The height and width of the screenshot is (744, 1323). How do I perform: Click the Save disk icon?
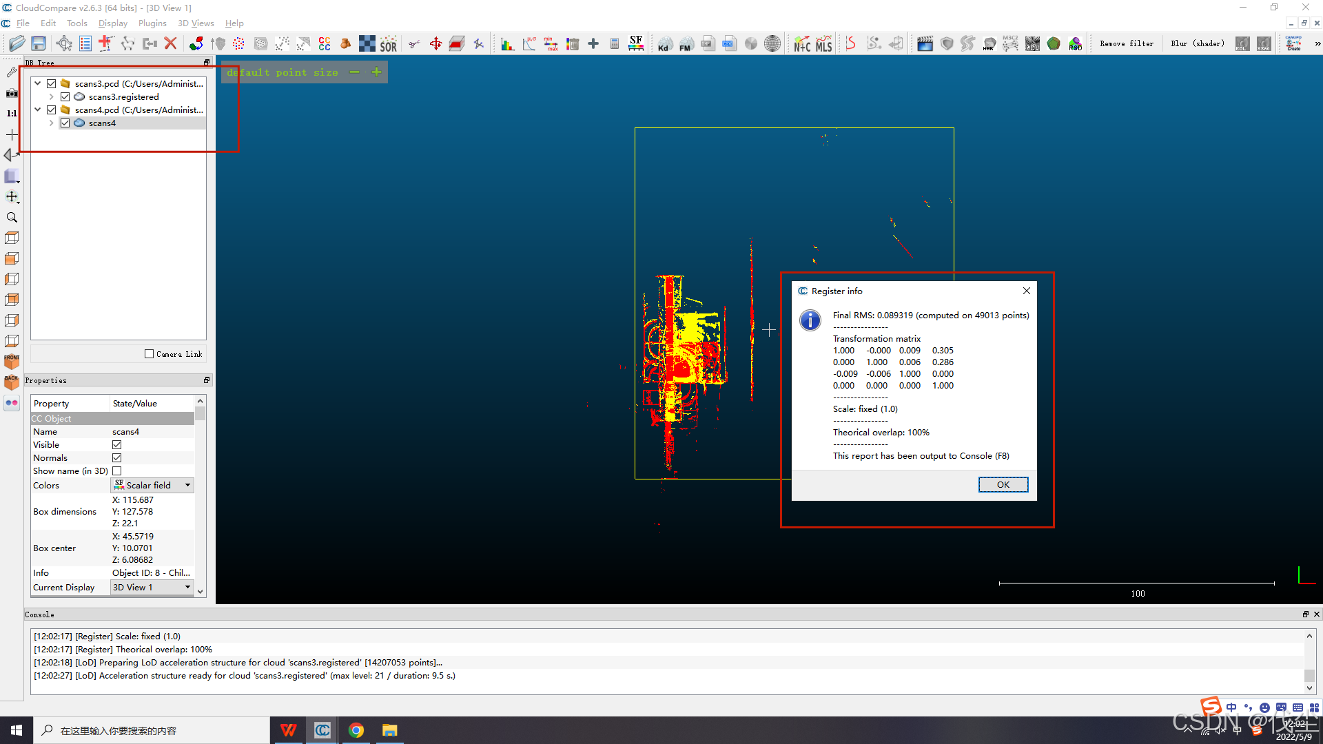[39, 43]
